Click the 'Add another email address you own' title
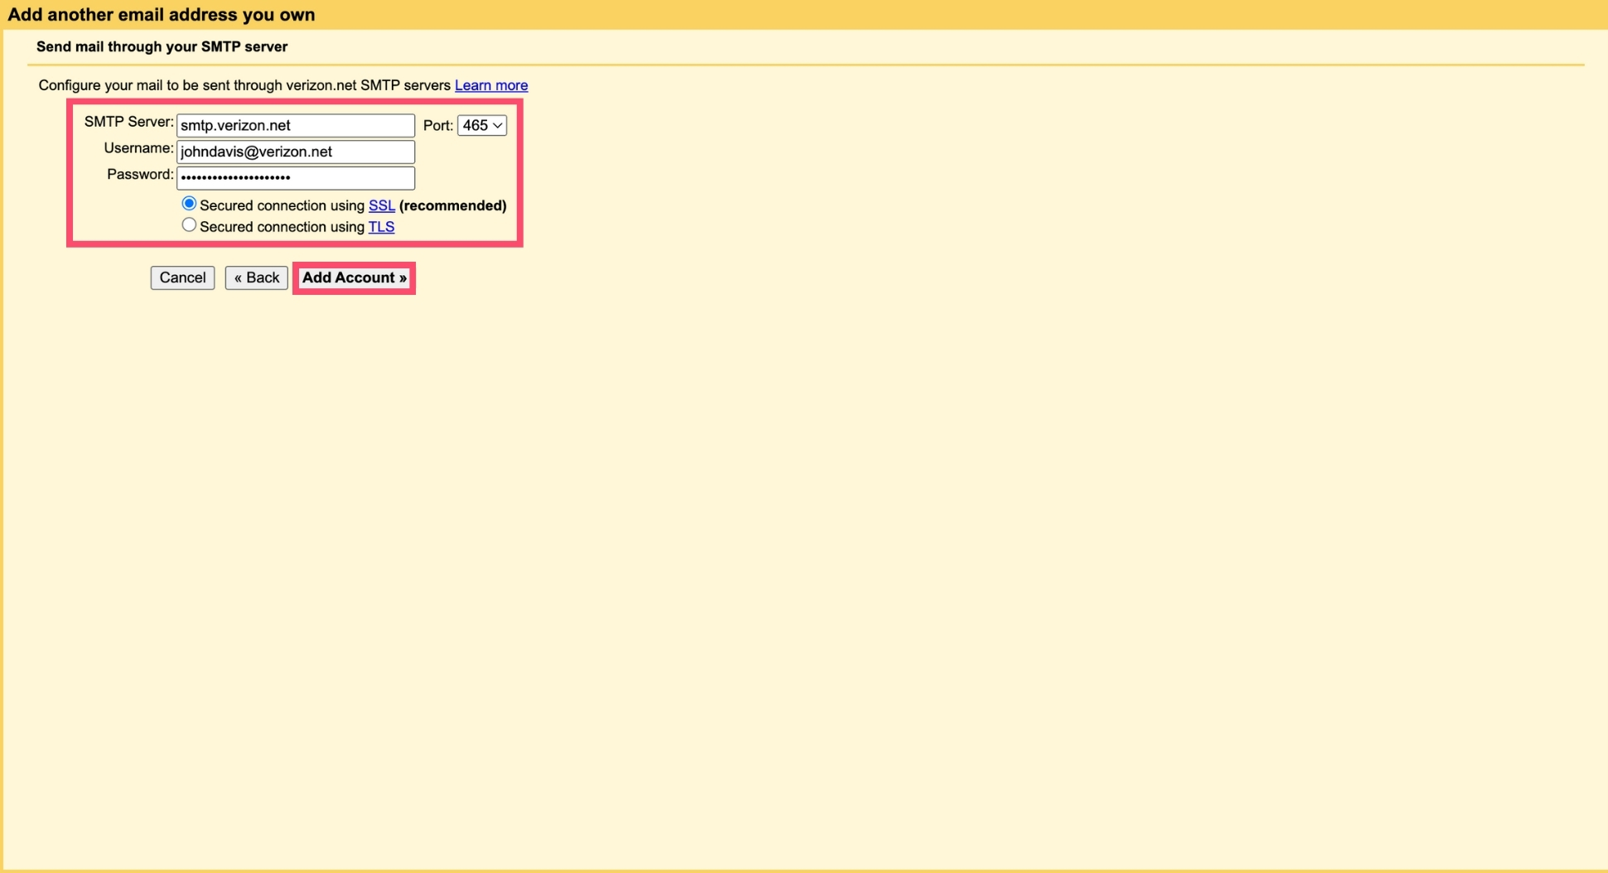 click(162, 14)
